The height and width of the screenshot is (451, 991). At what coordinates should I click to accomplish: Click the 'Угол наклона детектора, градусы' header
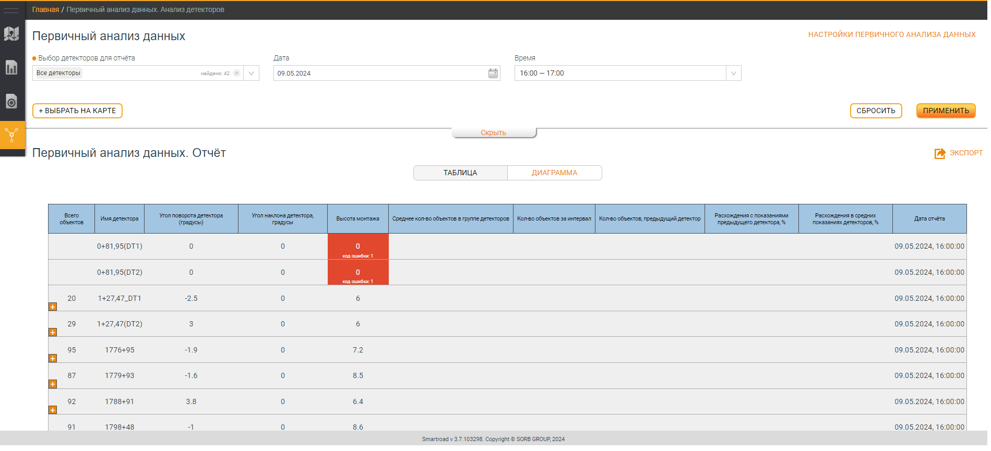[283, 219]
